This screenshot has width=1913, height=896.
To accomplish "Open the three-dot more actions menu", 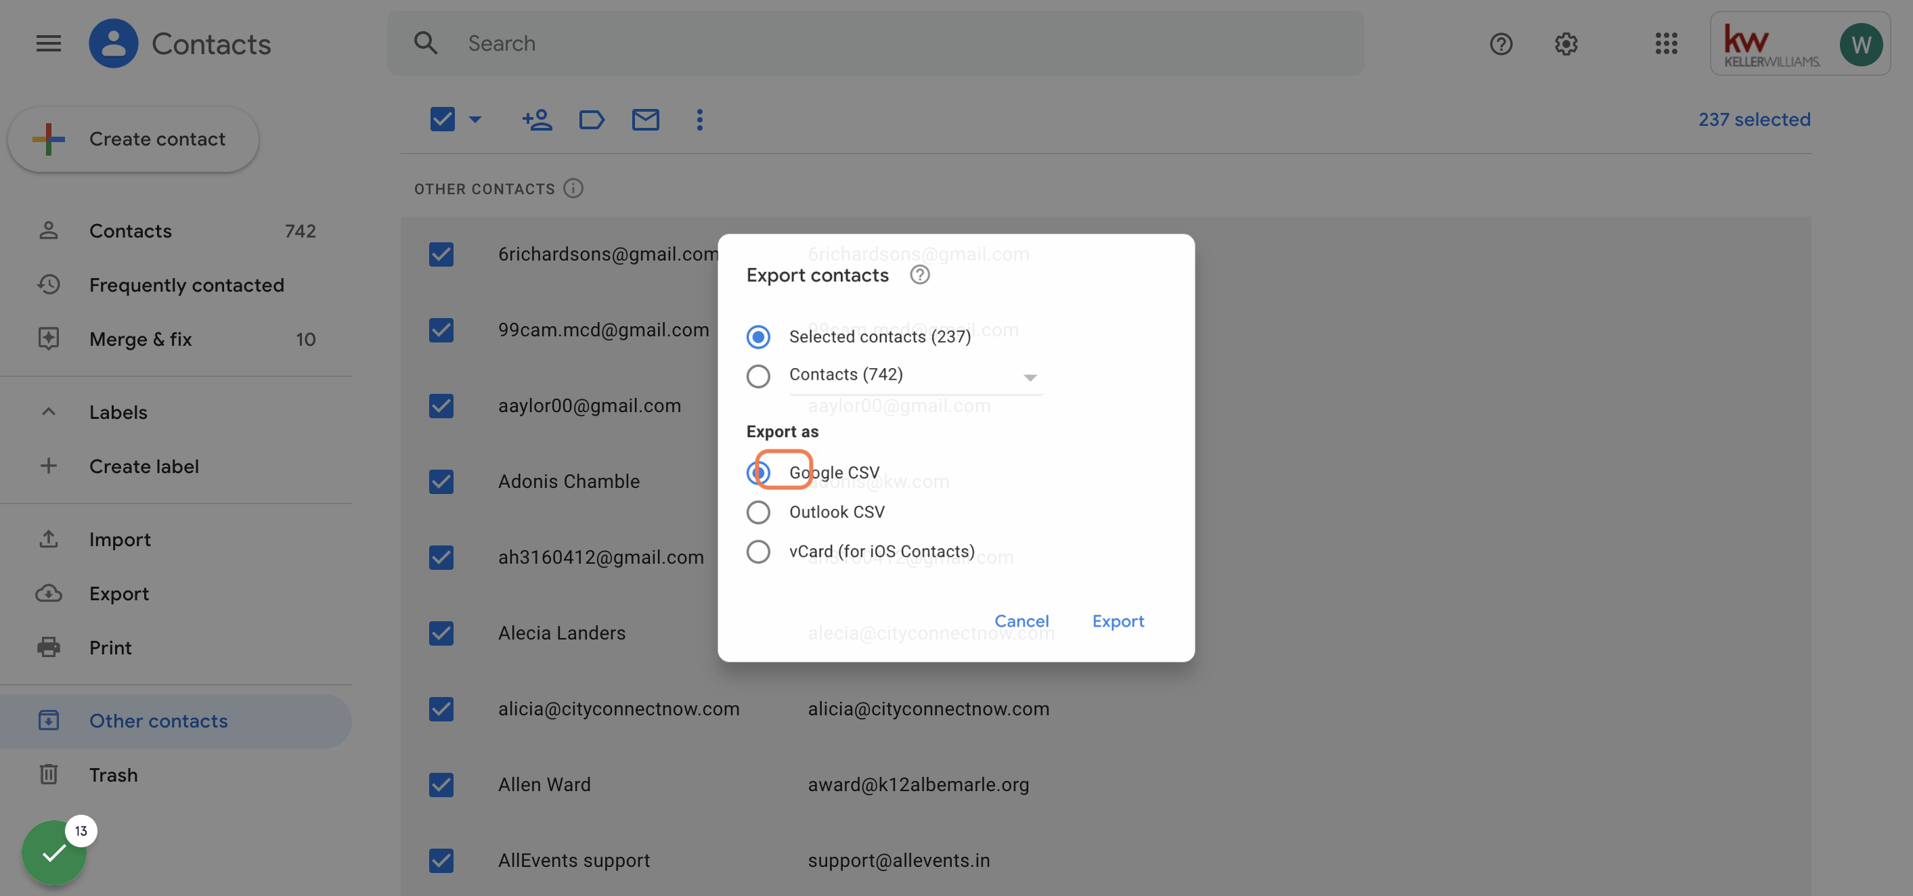I will [699, 120].
